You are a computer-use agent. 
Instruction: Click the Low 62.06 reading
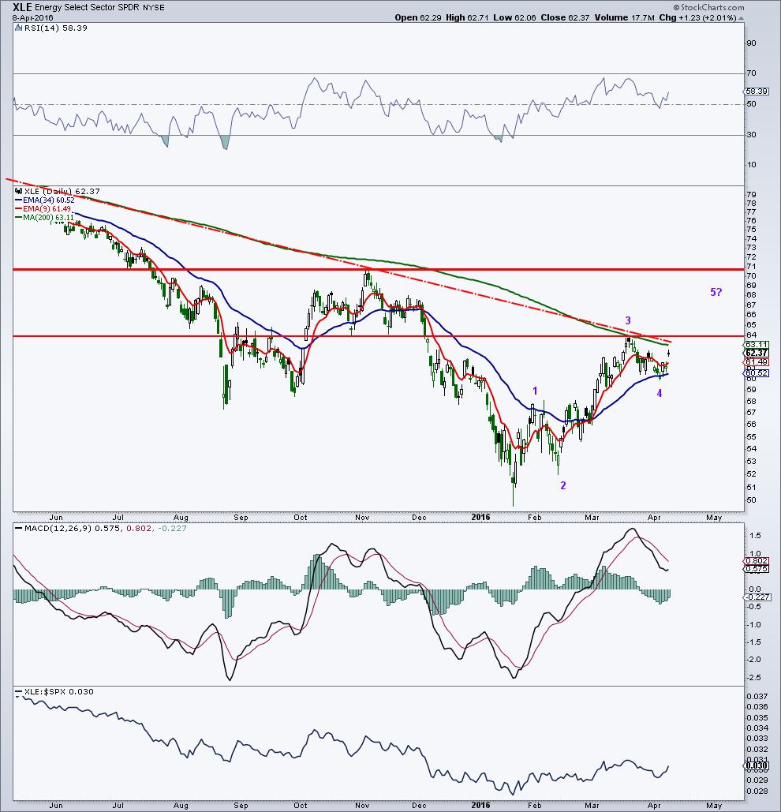pos(514,17)
